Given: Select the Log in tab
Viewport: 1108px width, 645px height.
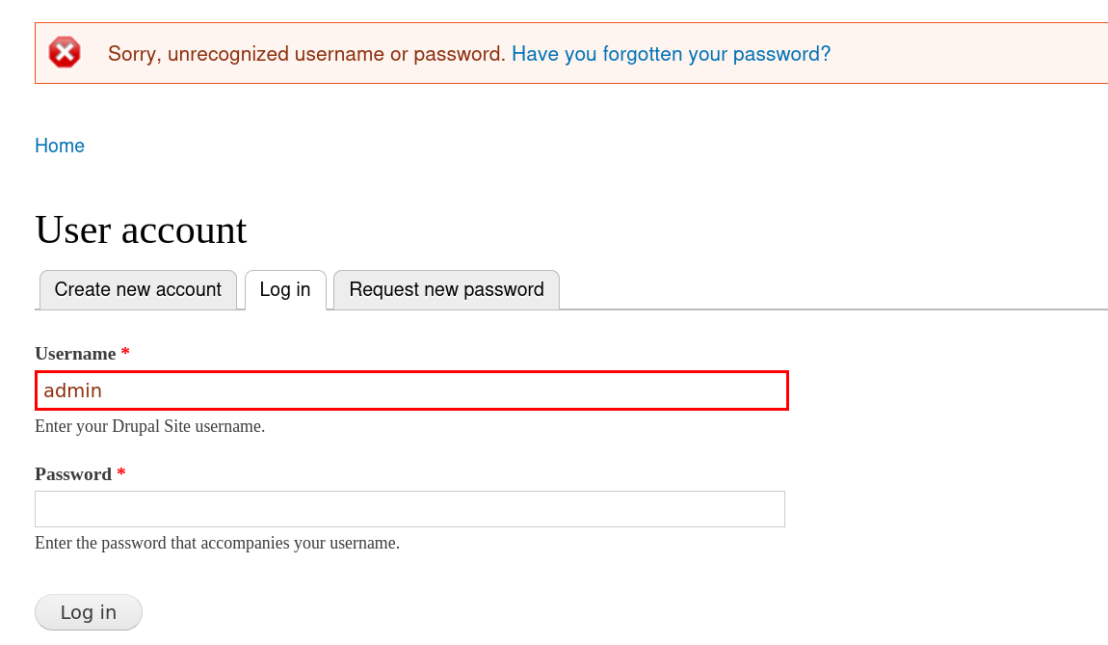Looking at the screenshot, I should coord(285,289).
